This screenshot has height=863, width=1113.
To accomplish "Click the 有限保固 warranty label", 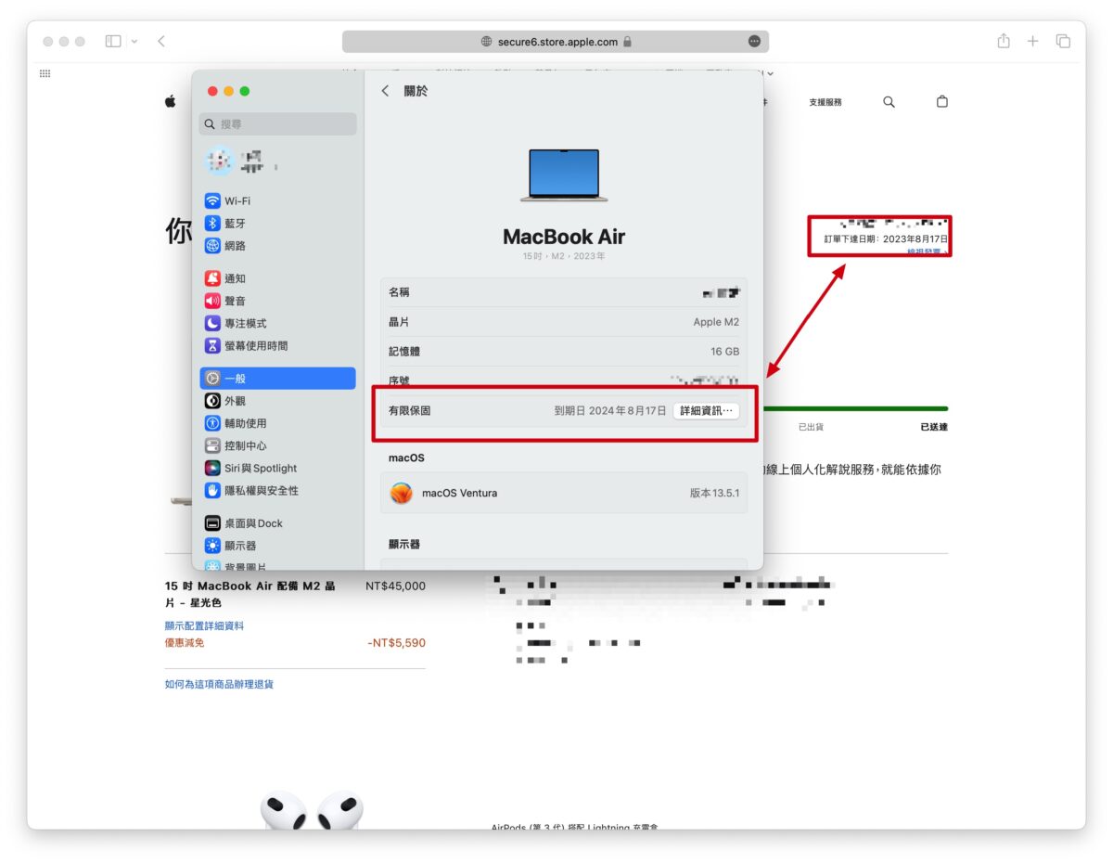I will click(409, 410).
